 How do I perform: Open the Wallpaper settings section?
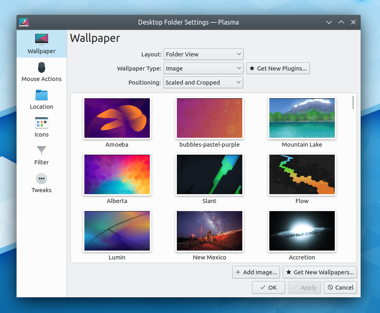point(42,44)
